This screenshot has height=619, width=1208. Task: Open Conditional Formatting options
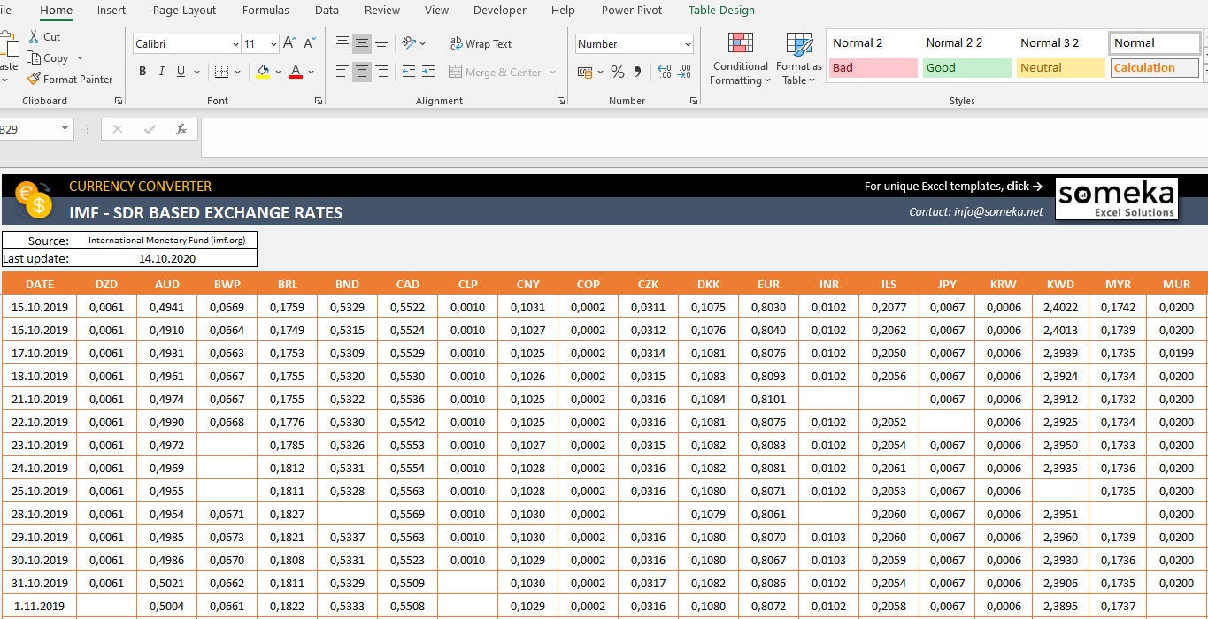(740, 57)
